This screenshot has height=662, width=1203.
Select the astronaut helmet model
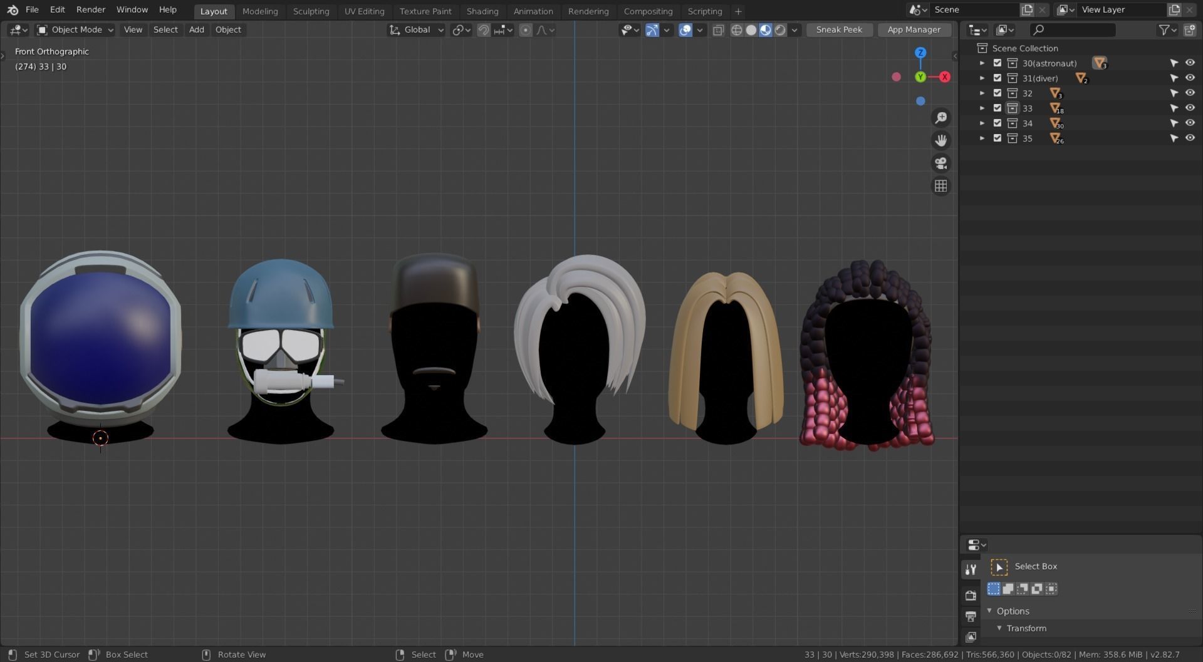point(100,338)
